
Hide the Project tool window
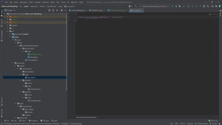pos(65,10)
